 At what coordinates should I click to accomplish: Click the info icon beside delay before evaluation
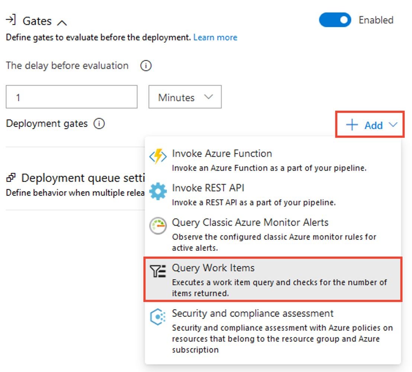click(x=146, y=66)
